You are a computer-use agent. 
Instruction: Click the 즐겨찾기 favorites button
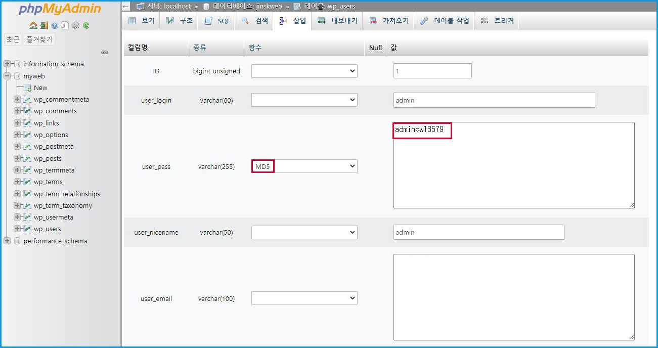39,39
